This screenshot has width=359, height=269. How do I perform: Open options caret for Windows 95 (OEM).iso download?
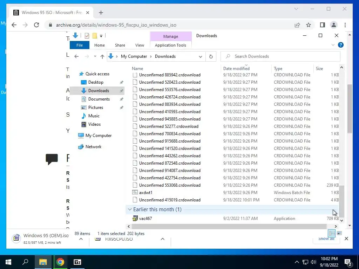pyautogui.click(x=81, y=239)
